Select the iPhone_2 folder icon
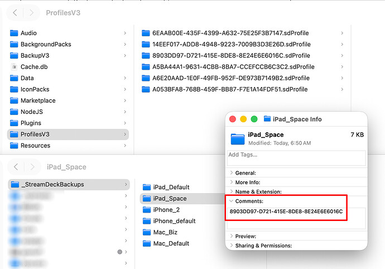 147,210
